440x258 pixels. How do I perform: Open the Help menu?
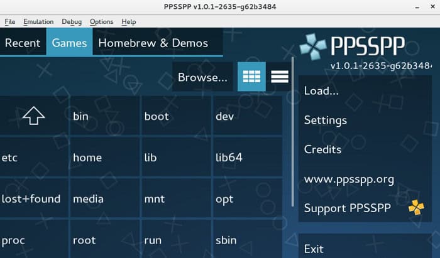pos(129,21)
